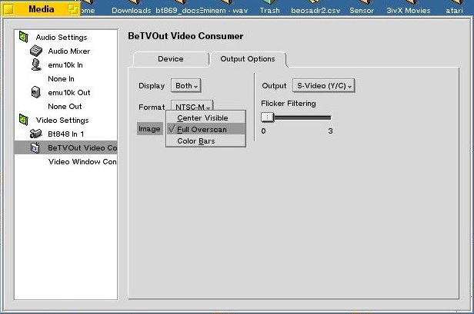Choose Center Visible from Image menu
The width and height of the screenshot is (474, 314).
point(202,117)
